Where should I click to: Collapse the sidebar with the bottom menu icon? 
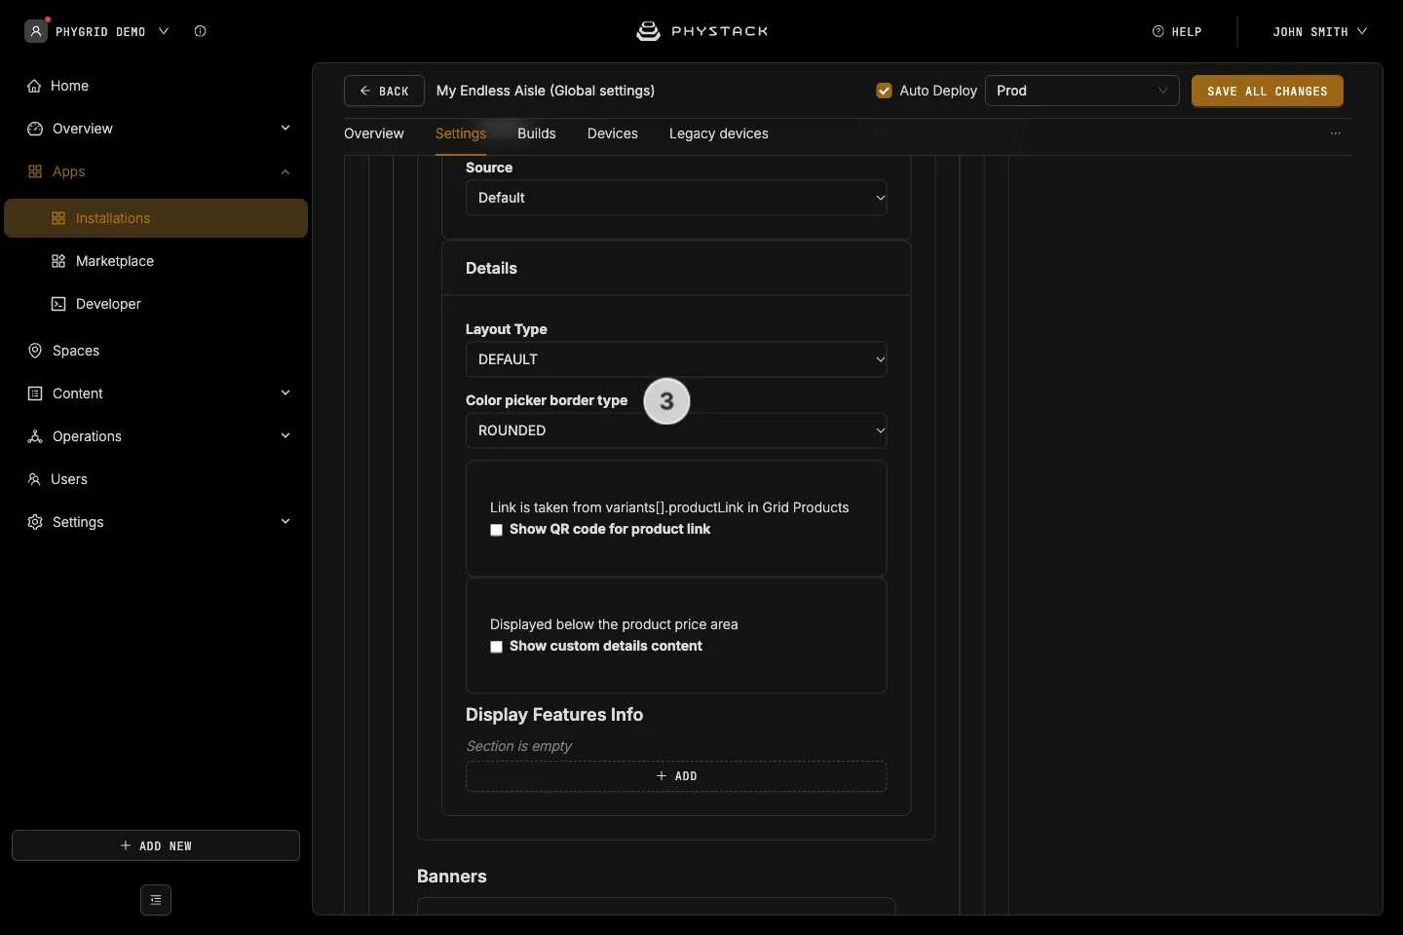pyautogui.click(x=156, y=900)
